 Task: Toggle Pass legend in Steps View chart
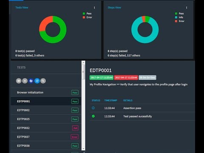(179, 14)
